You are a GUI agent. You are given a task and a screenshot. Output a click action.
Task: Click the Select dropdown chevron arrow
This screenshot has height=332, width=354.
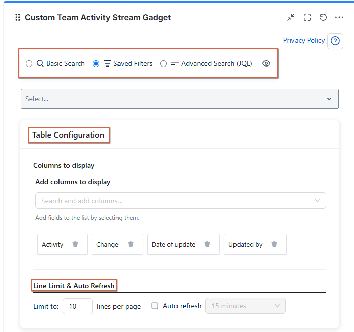pyautogui.click(x=329, y=99)
